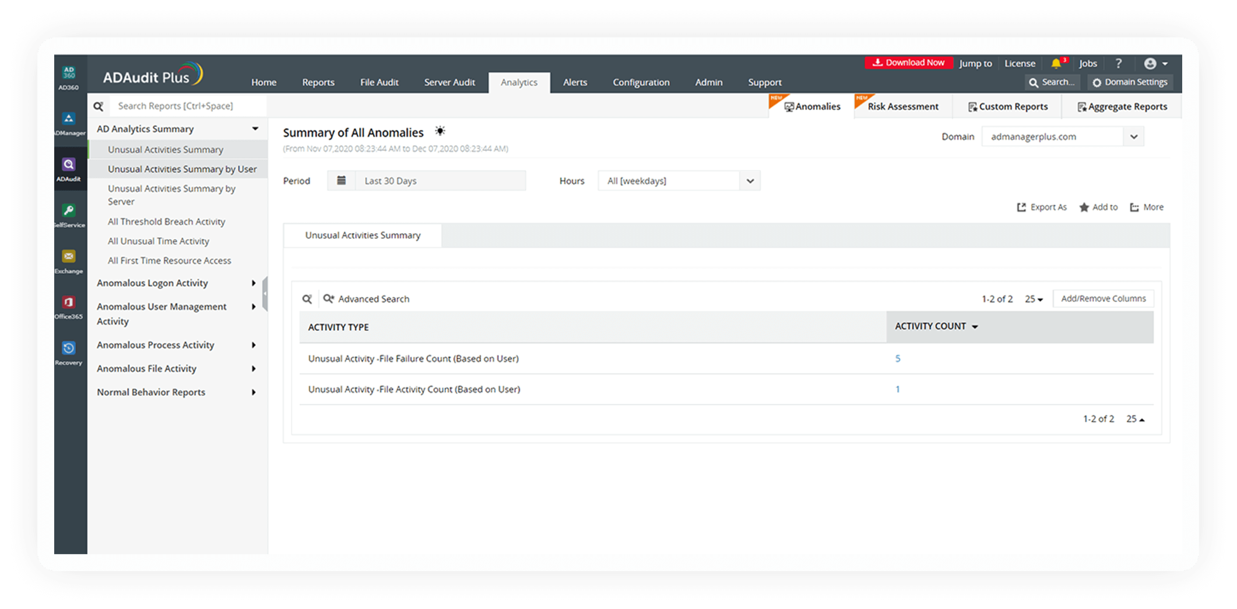The image size is (1237, 609).
Task: Open the Period calendar icon
Action: (342, 181)
